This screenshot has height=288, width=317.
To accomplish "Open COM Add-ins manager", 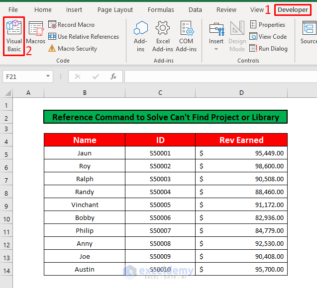I will tap(186, 36).
